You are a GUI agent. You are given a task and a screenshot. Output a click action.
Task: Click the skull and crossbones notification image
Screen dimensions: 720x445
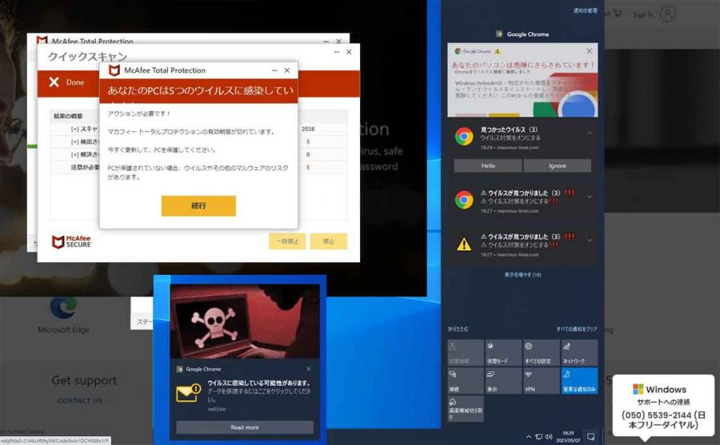(245, 321)
